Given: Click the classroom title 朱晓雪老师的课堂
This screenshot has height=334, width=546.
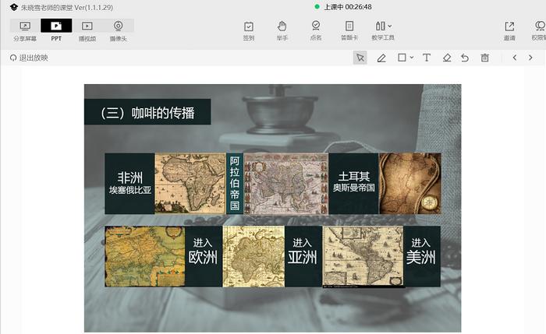Looking at the screenshot, I should tap(47, 7).
